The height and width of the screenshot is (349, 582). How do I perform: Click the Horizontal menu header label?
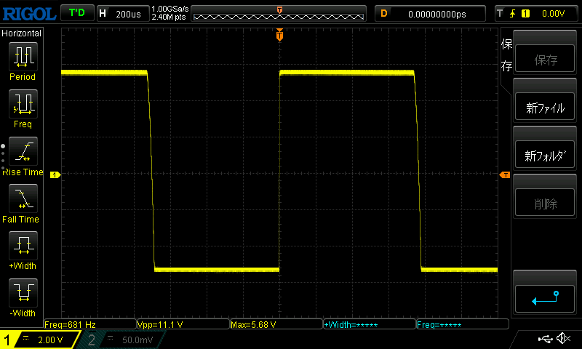pyautogui.click(x=22, y=33)
